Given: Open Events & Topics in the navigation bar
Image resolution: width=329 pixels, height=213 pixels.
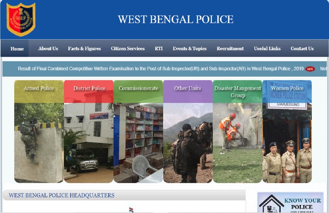Looking at the screenshot, I should [190, 48].
